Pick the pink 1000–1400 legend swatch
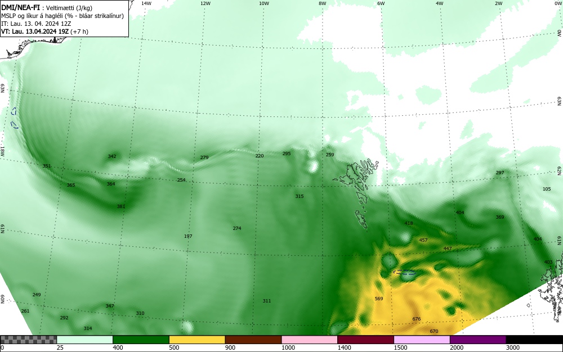 [310, 340]
